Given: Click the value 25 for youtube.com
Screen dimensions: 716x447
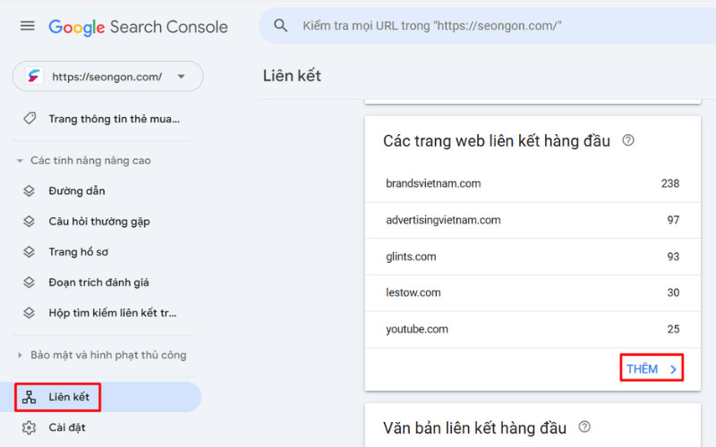Looking at the screenshot, I should (673, 329).
